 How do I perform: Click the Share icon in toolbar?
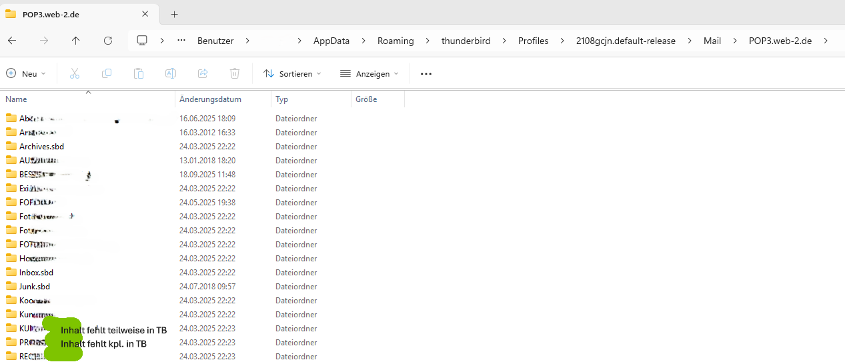point(203,73)
